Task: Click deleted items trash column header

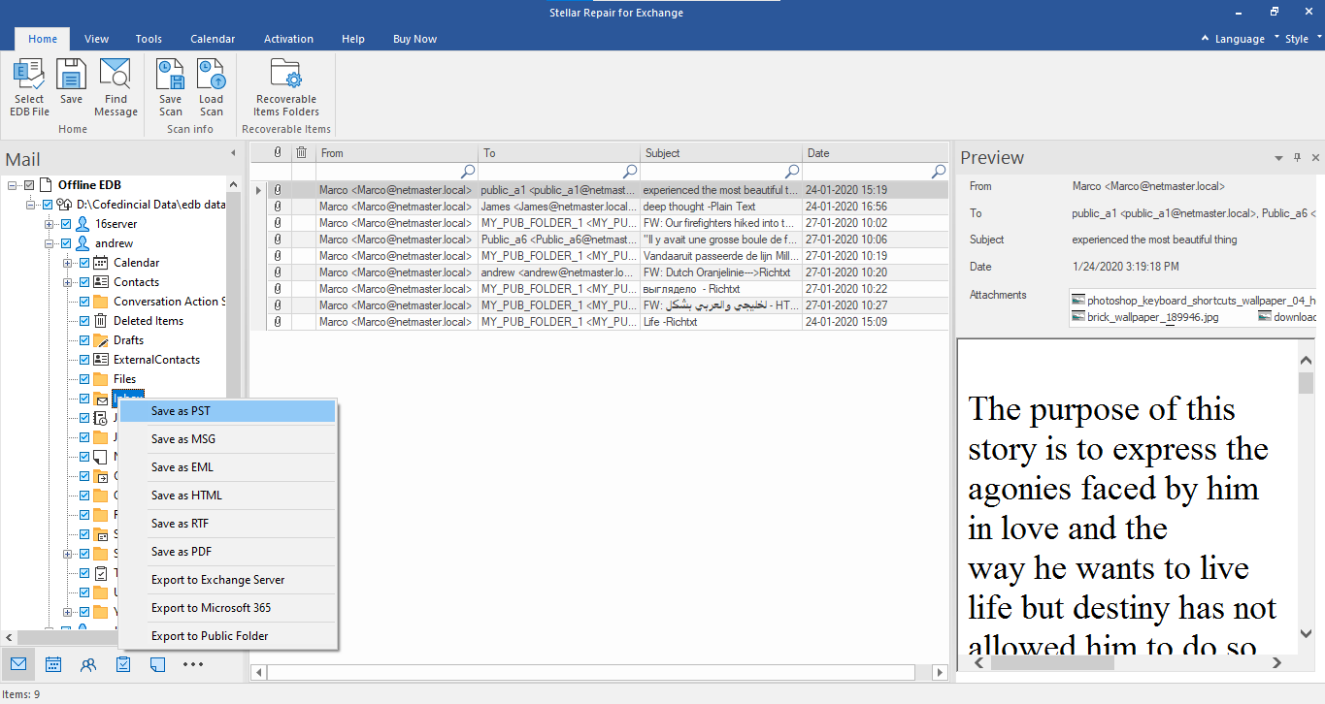Action: 302,152
